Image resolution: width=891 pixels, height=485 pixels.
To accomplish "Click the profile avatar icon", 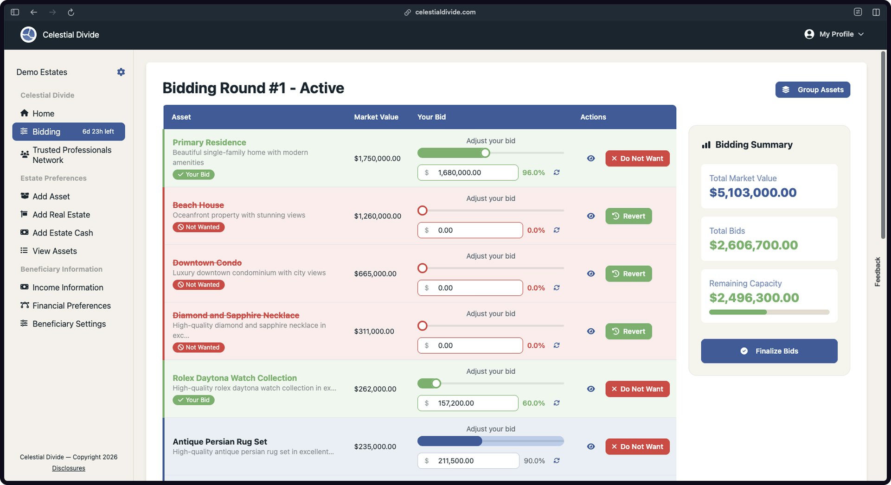I will click(809, 34).
